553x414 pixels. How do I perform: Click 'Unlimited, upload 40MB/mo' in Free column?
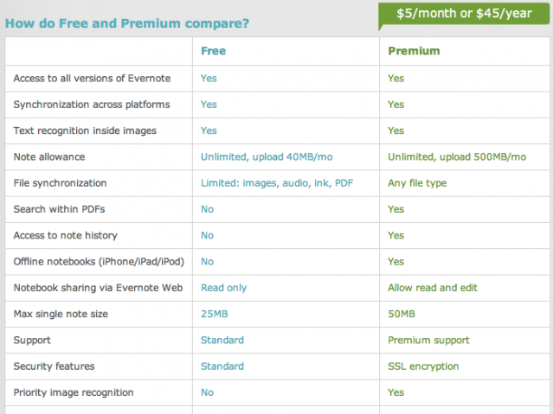pos(267,156)
